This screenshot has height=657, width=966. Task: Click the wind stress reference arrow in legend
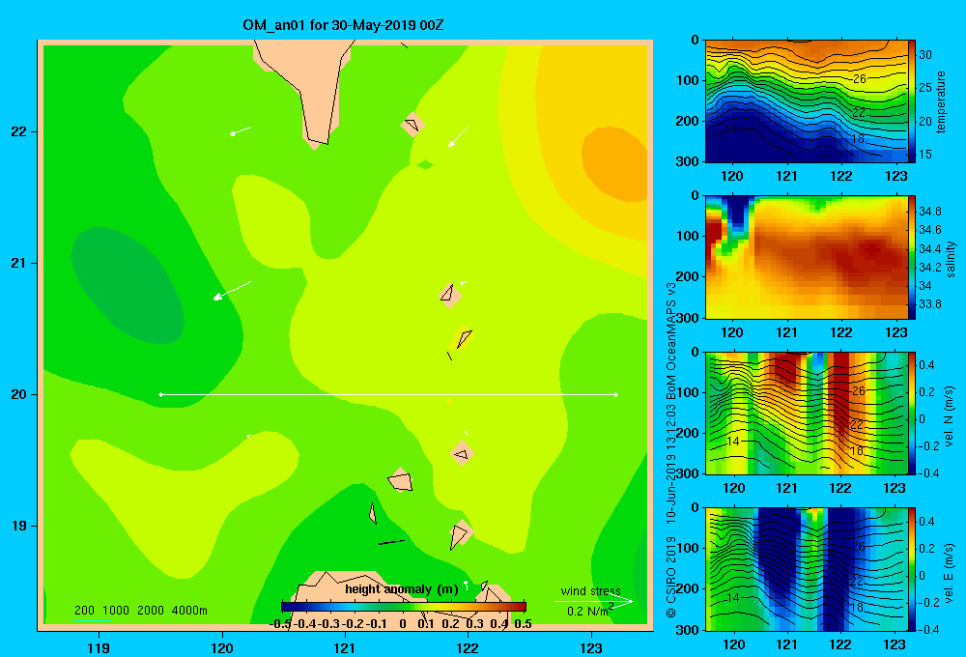[594, 602]
